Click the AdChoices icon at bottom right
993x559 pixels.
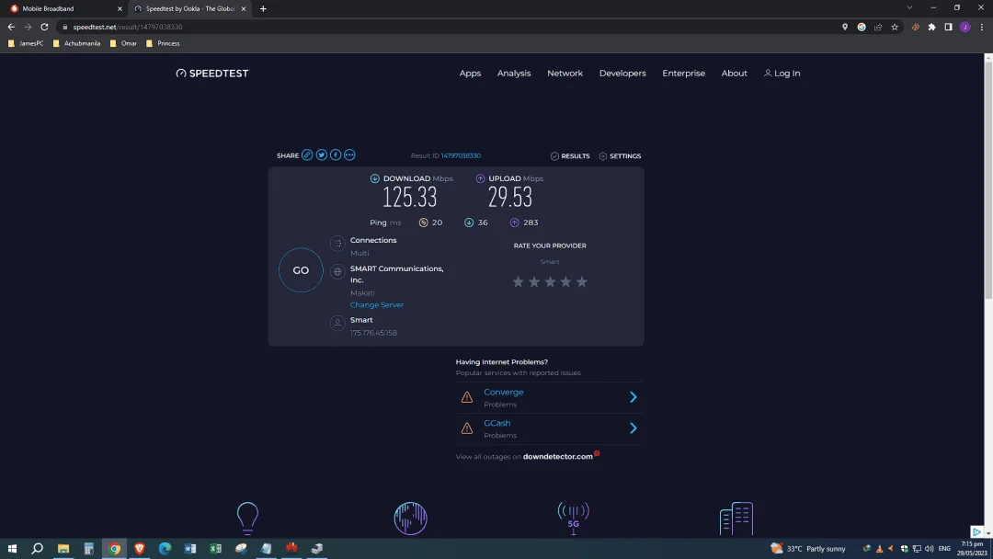tap(976, 531)
